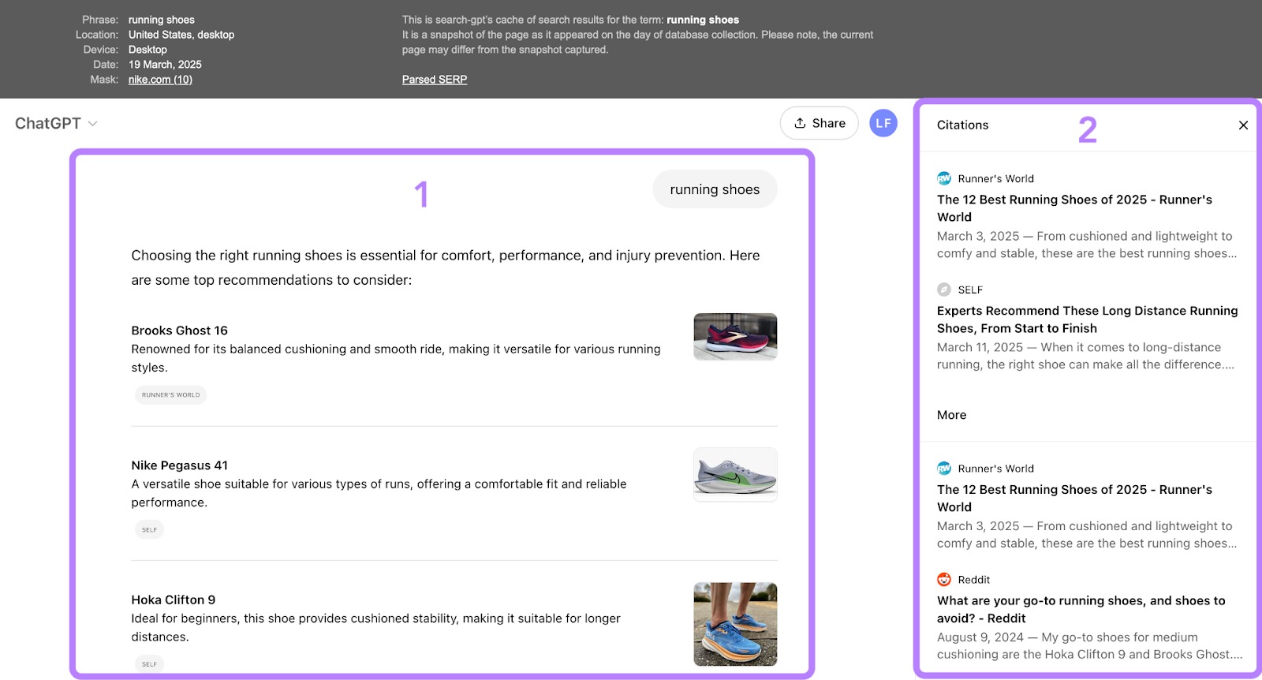Select the Brooks Ghost 16 heading
Image resolution: width=1262 pixels, height=680 pixels.
(180, 331)
